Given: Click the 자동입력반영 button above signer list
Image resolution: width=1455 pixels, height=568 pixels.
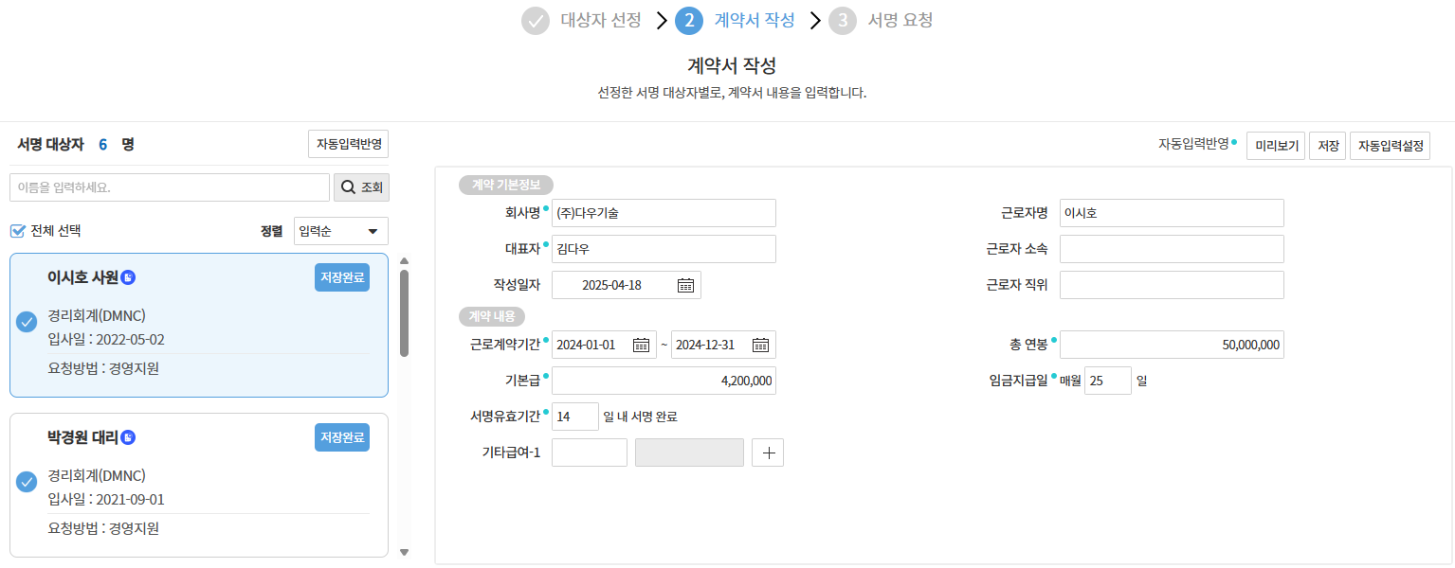Looking at the screenshot, I should pos(348,144).
